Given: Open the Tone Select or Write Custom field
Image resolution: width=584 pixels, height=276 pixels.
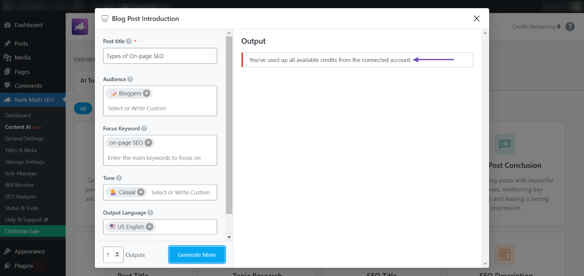Looking at the screenshot, I should point(181,193).
